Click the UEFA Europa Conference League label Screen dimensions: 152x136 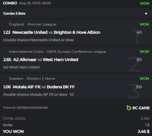point(76,52)
